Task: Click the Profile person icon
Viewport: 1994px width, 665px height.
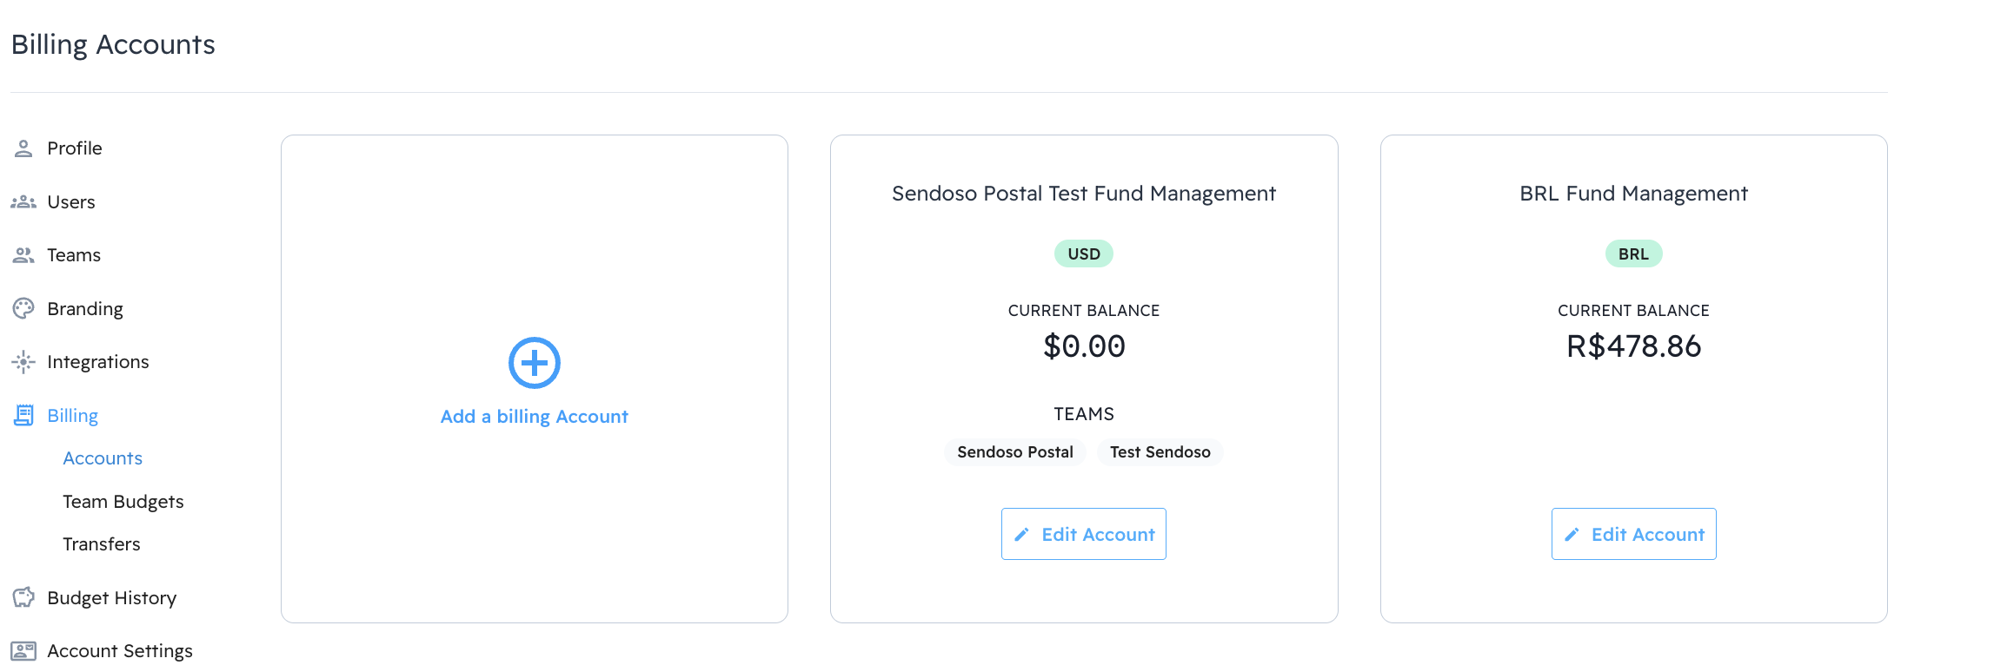Action: tap(23, 148)
